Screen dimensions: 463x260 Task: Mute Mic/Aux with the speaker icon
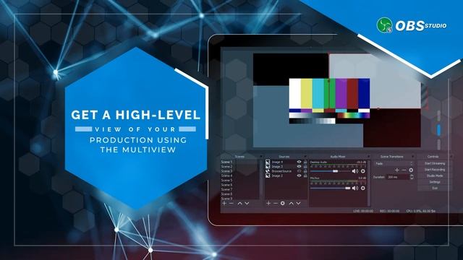(355, 188)
